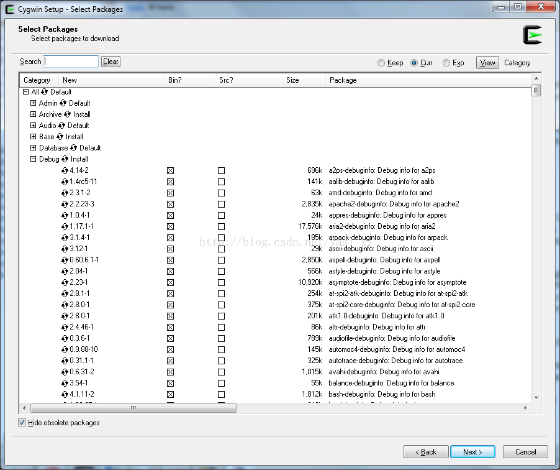Image resolution: width=560 pixels, height=470 pixels.
Task: Check Src checkbox for bash-debuginfo
Action: (x=222, y=394)
